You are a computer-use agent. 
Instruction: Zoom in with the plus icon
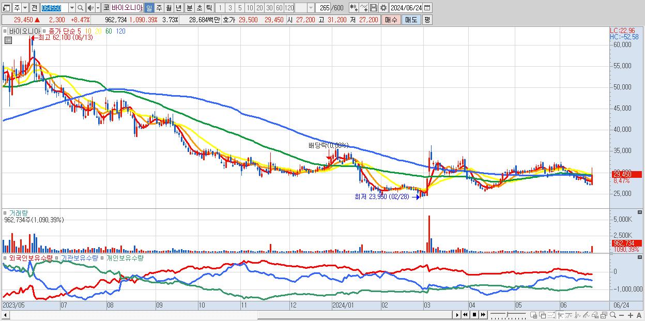point(630,315)
